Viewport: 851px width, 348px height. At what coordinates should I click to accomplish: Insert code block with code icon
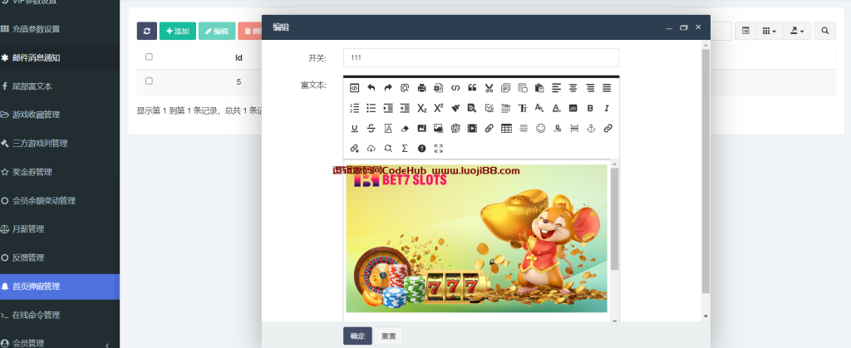coord(455,88)
